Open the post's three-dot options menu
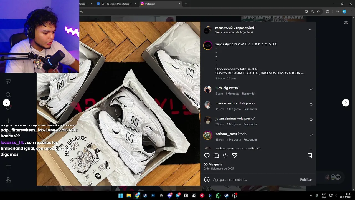The height and width of the screenshot is (200, 355). coord(309,30)
